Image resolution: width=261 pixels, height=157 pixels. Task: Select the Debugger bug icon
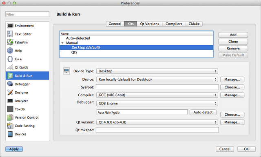[10, 84]
